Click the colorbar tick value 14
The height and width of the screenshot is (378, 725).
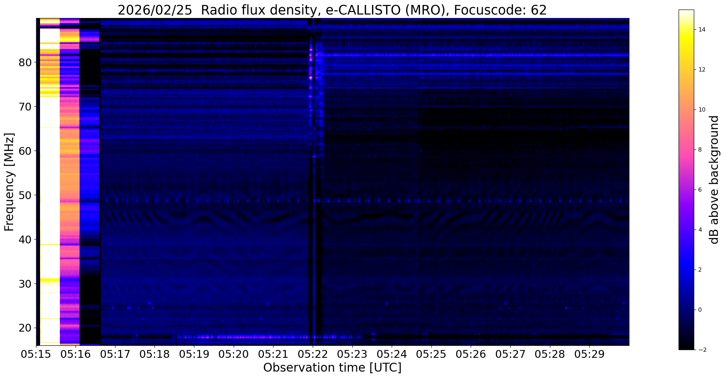701,30
